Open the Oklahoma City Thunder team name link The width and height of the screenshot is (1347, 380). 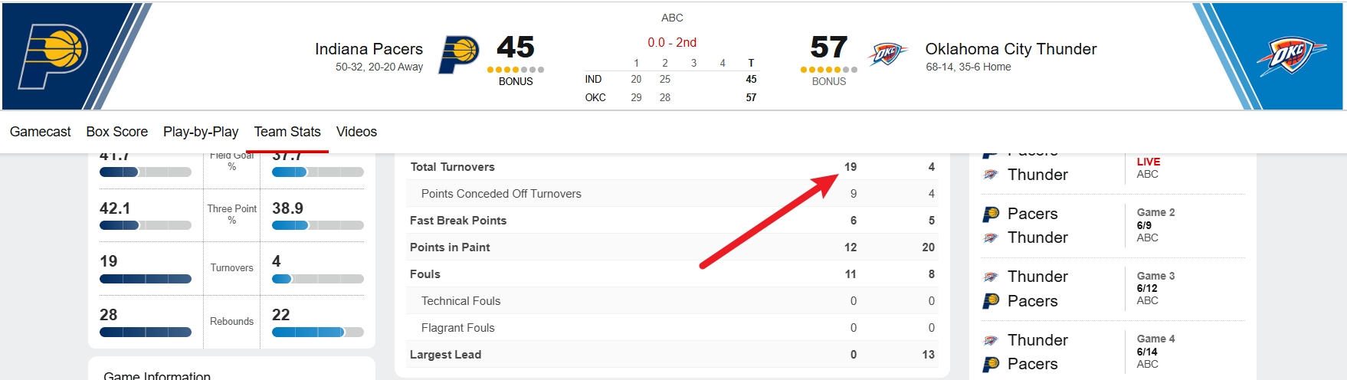coord(1011,49)
